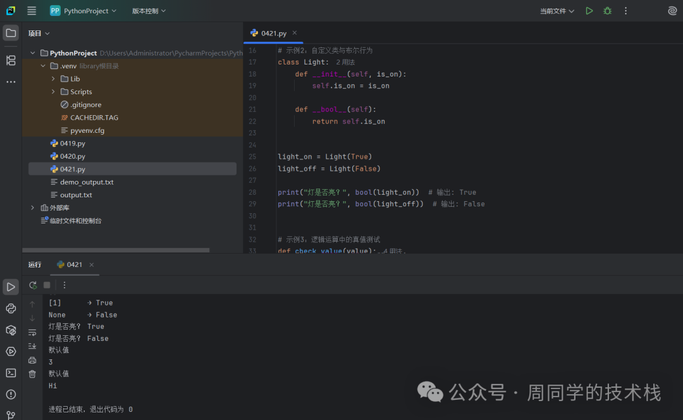Toggle the Project tool window folder icon
This screenshot has height=420, width=683.
pos(11,33)
